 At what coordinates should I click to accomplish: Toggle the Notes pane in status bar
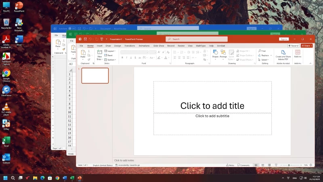point(231,165)
